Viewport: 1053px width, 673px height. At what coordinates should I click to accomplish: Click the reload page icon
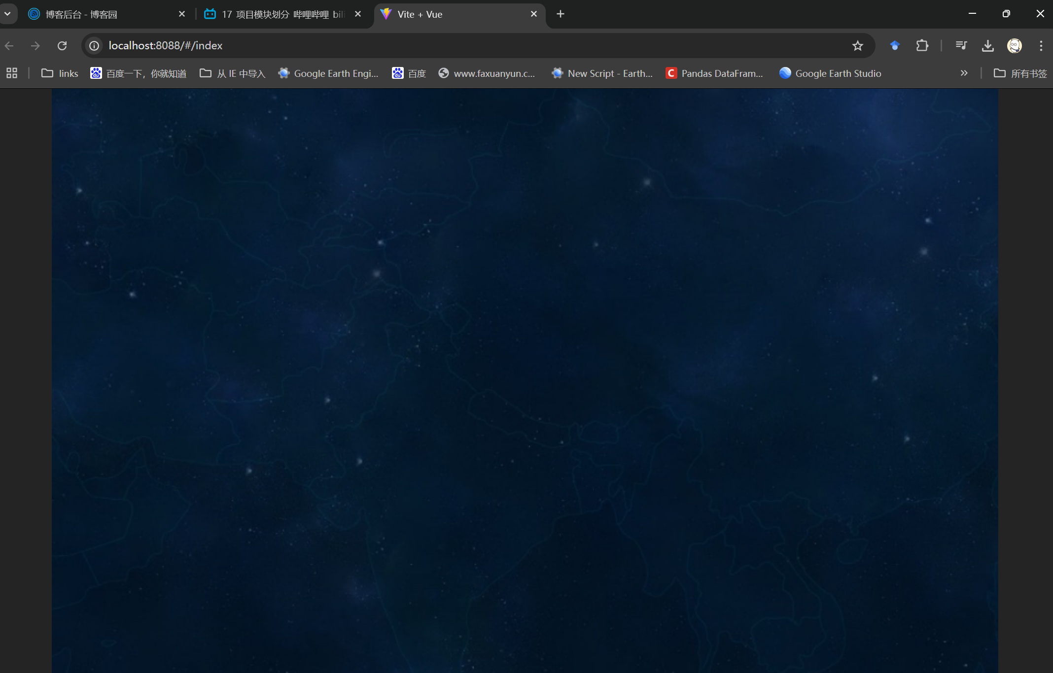coord(62,46)
